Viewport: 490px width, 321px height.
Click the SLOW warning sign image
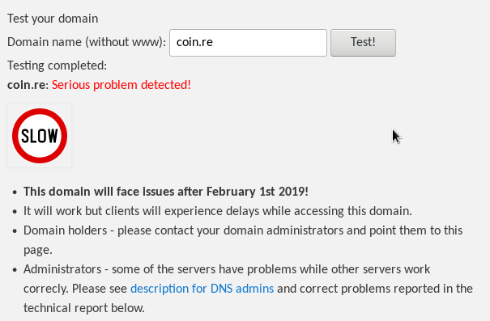click(40, 136)
